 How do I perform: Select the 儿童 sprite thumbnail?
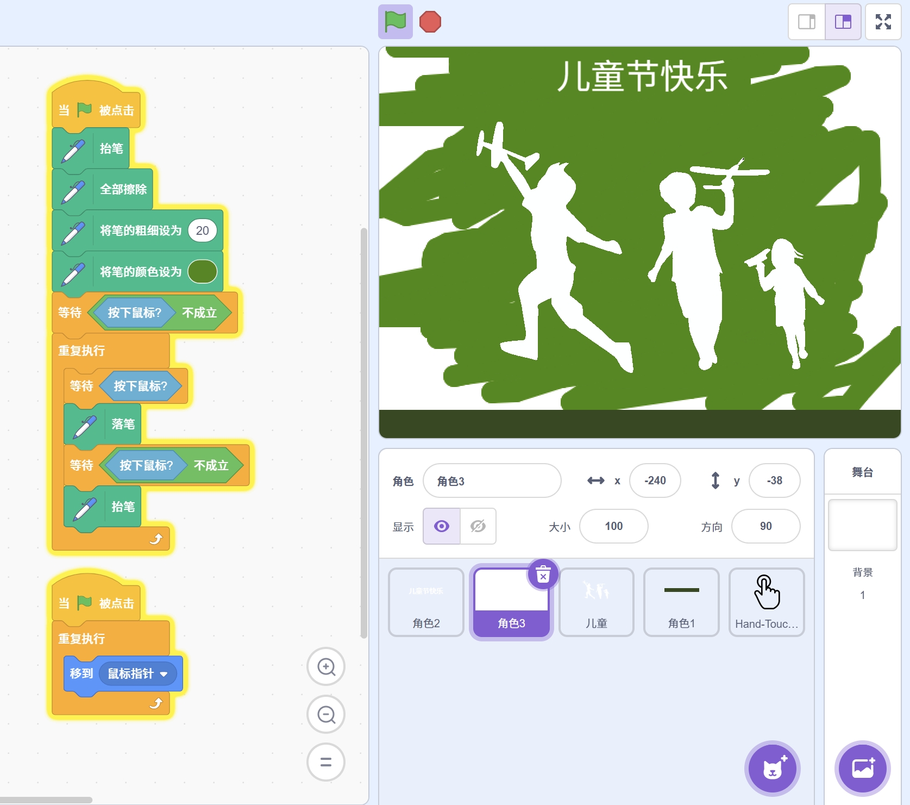tap(596, 602)
